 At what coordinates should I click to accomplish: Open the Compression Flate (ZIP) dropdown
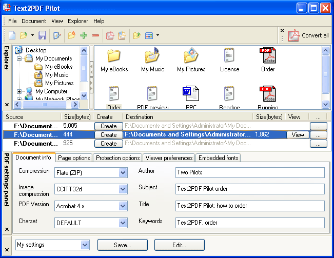coord(123,173)
